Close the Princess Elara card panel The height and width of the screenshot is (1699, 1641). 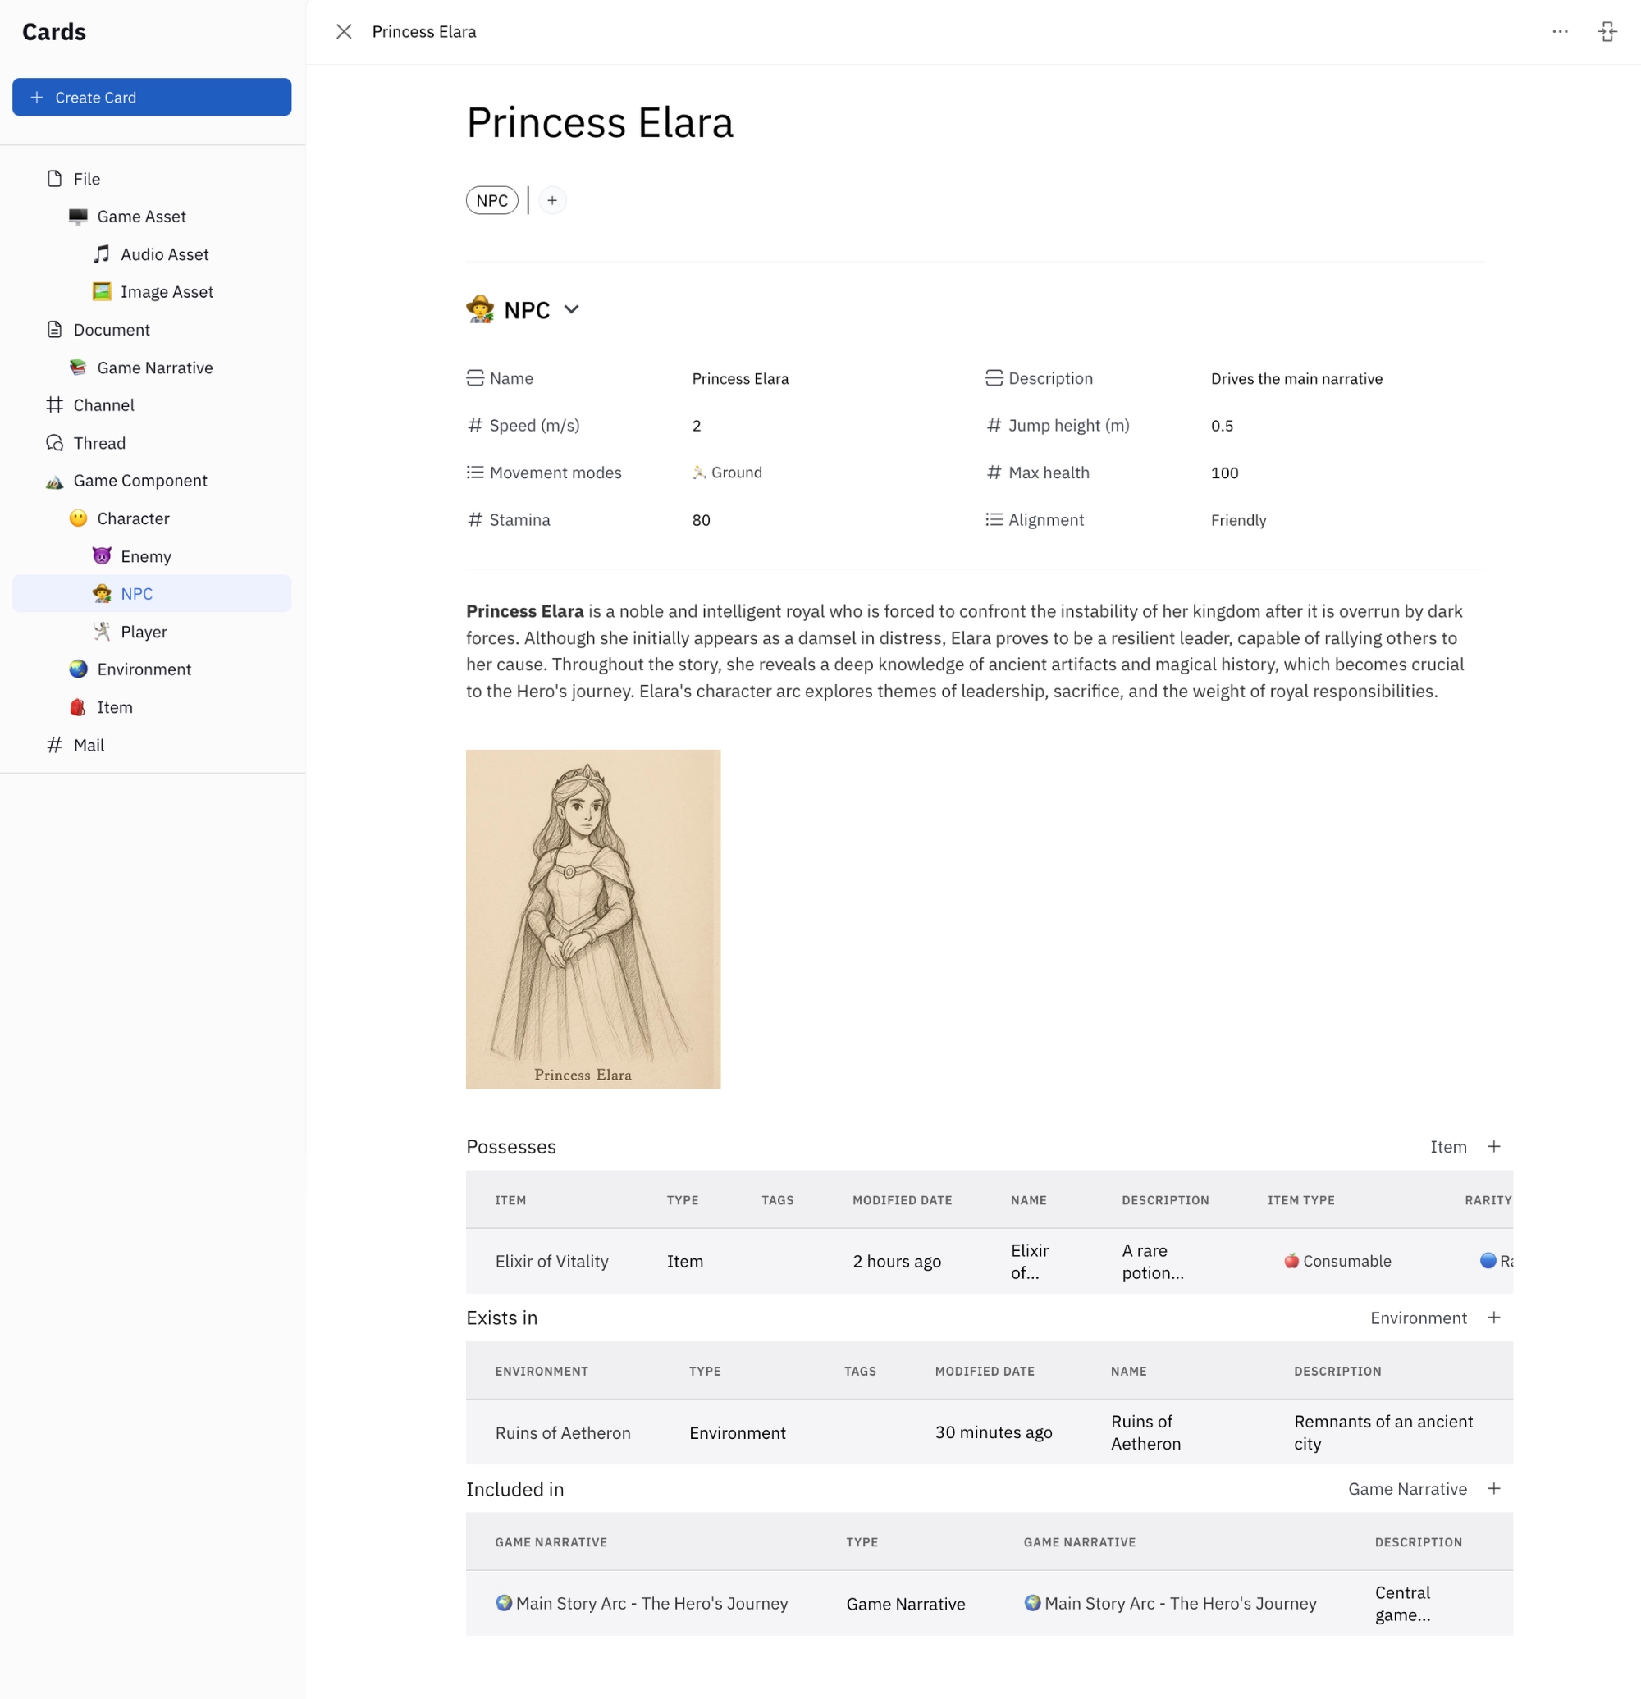344,32
